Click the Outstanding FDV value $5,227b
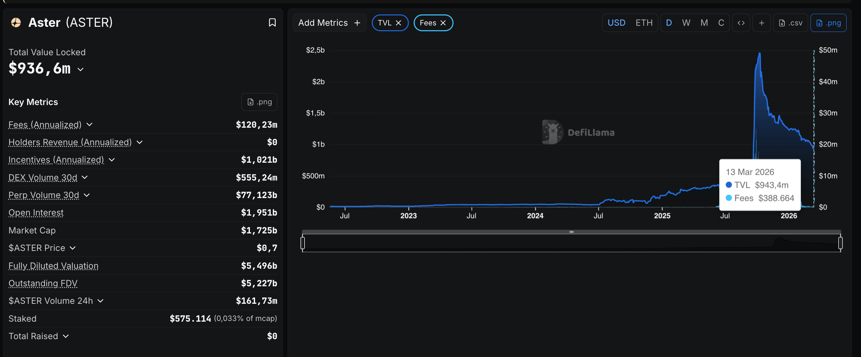 pyautogui.click(x=259, y=284)
